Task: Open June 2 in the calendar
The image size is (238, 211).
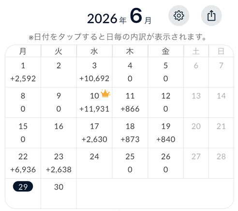Action: coord(59,72)
